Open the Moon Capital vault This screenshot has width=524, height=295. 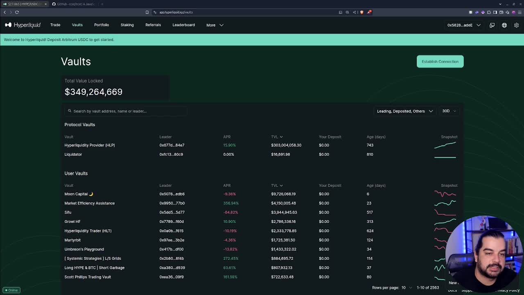coord(79,194)
